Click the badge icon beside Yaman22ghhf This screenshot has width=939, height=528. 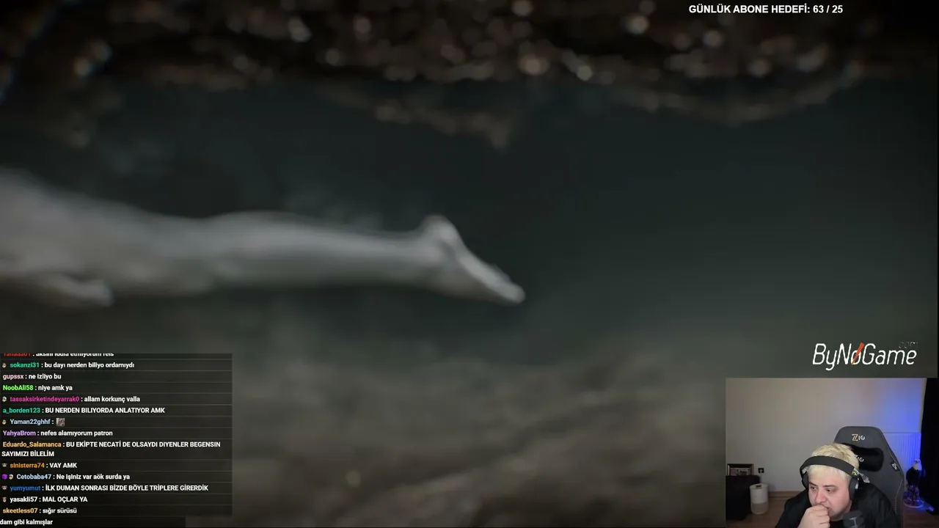(5, 422)
